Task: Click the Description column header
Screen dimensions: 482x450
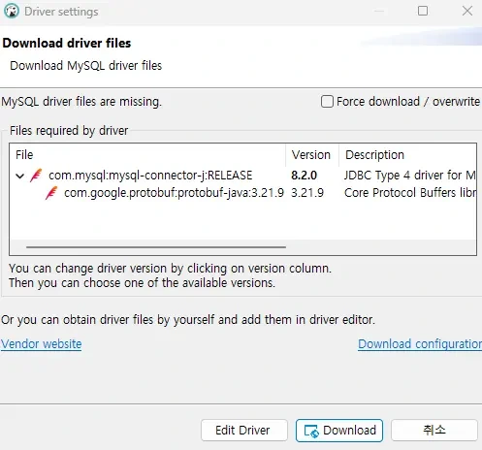Action: point(407,155)
